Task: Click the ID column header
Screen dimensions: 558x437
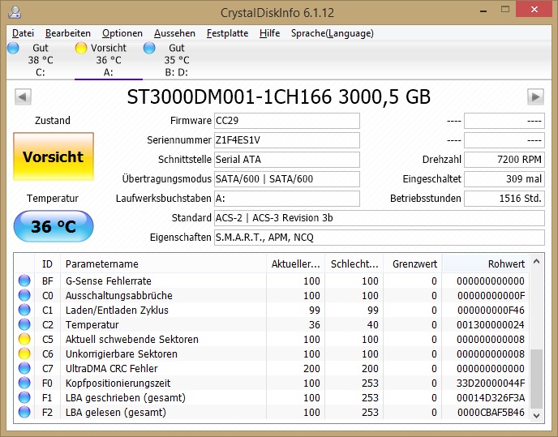Action: (47, 264)
